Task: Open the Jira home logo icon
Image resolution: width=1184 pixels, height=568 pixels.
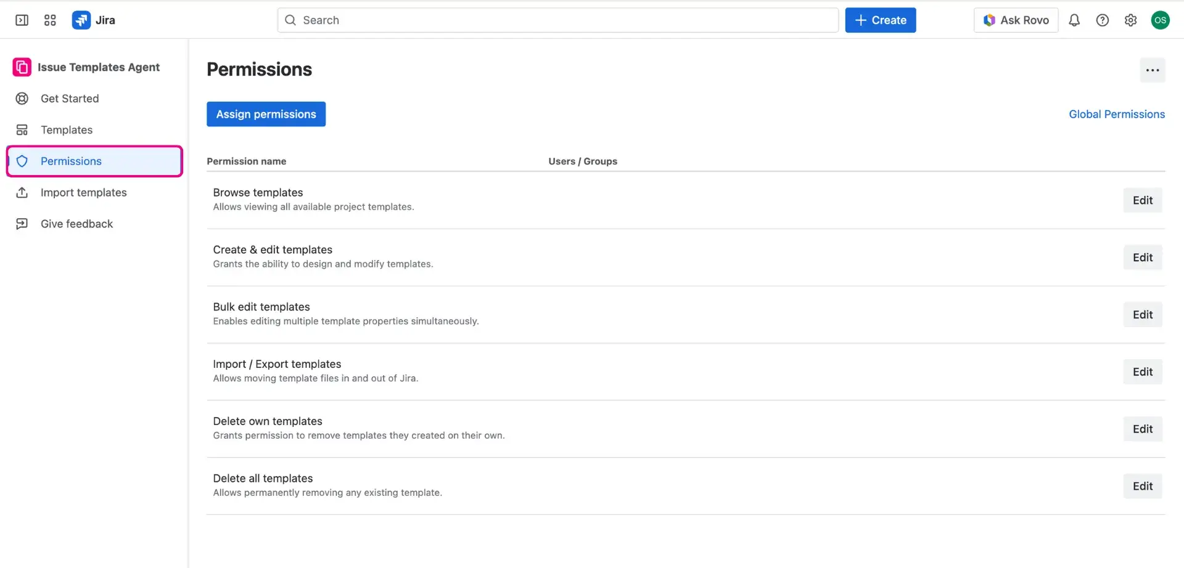Action: (81, 20)
